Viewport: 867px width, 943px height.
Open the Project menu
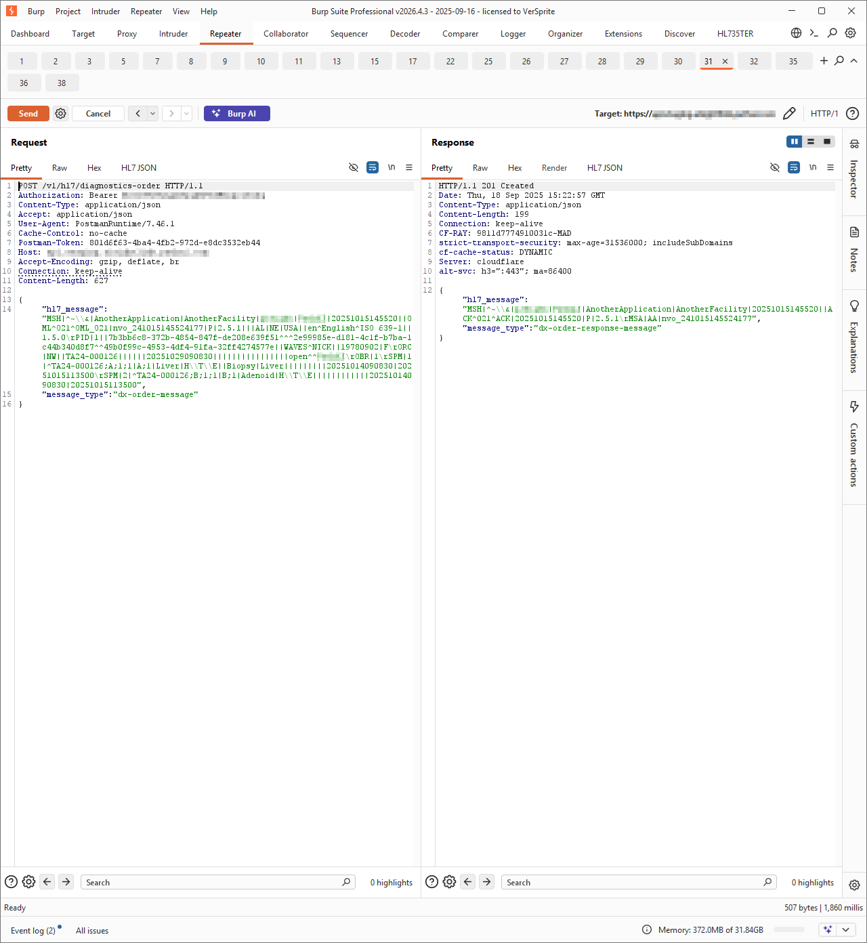click(x=68, y=12)
